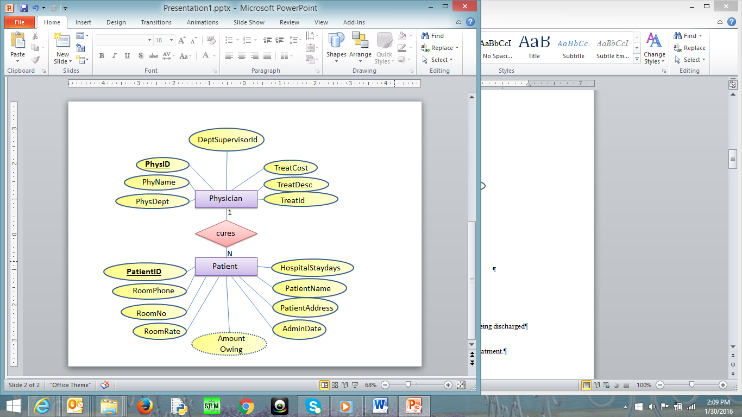Click Replace in Word's Editing group

click(x=689, y=48)
